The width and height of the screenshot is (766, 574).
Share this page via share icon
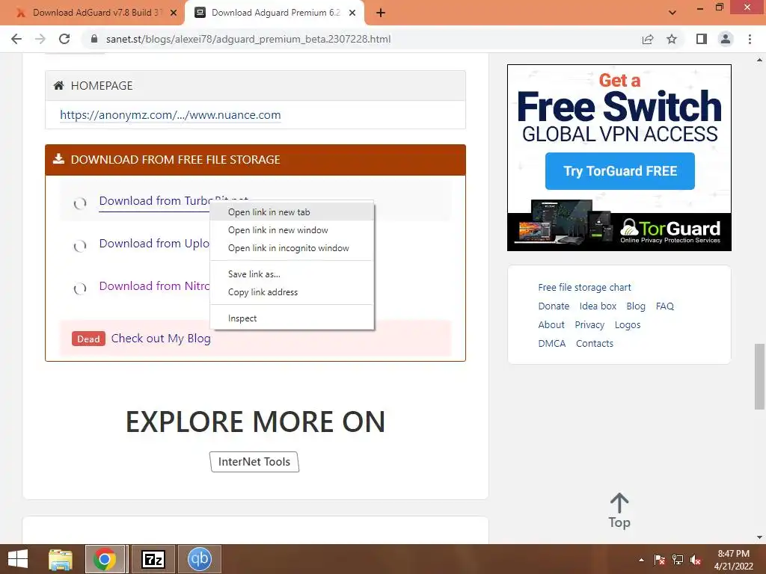648,39
